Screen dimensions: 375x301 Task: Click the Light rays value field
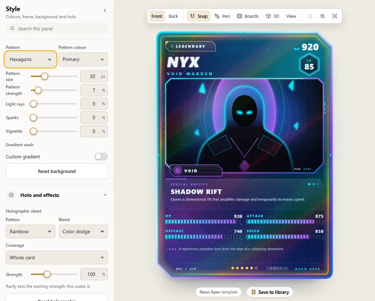tap(94, 104)
